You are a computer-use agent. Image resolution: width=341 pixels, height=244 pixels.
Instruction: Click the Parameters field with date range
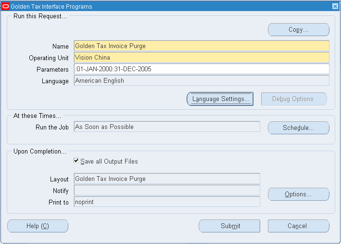pos(202,69)
